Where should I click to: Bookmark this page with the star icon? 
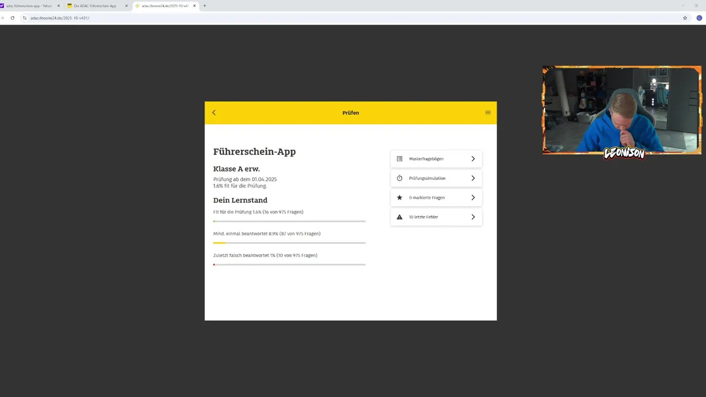click(685, 18)
